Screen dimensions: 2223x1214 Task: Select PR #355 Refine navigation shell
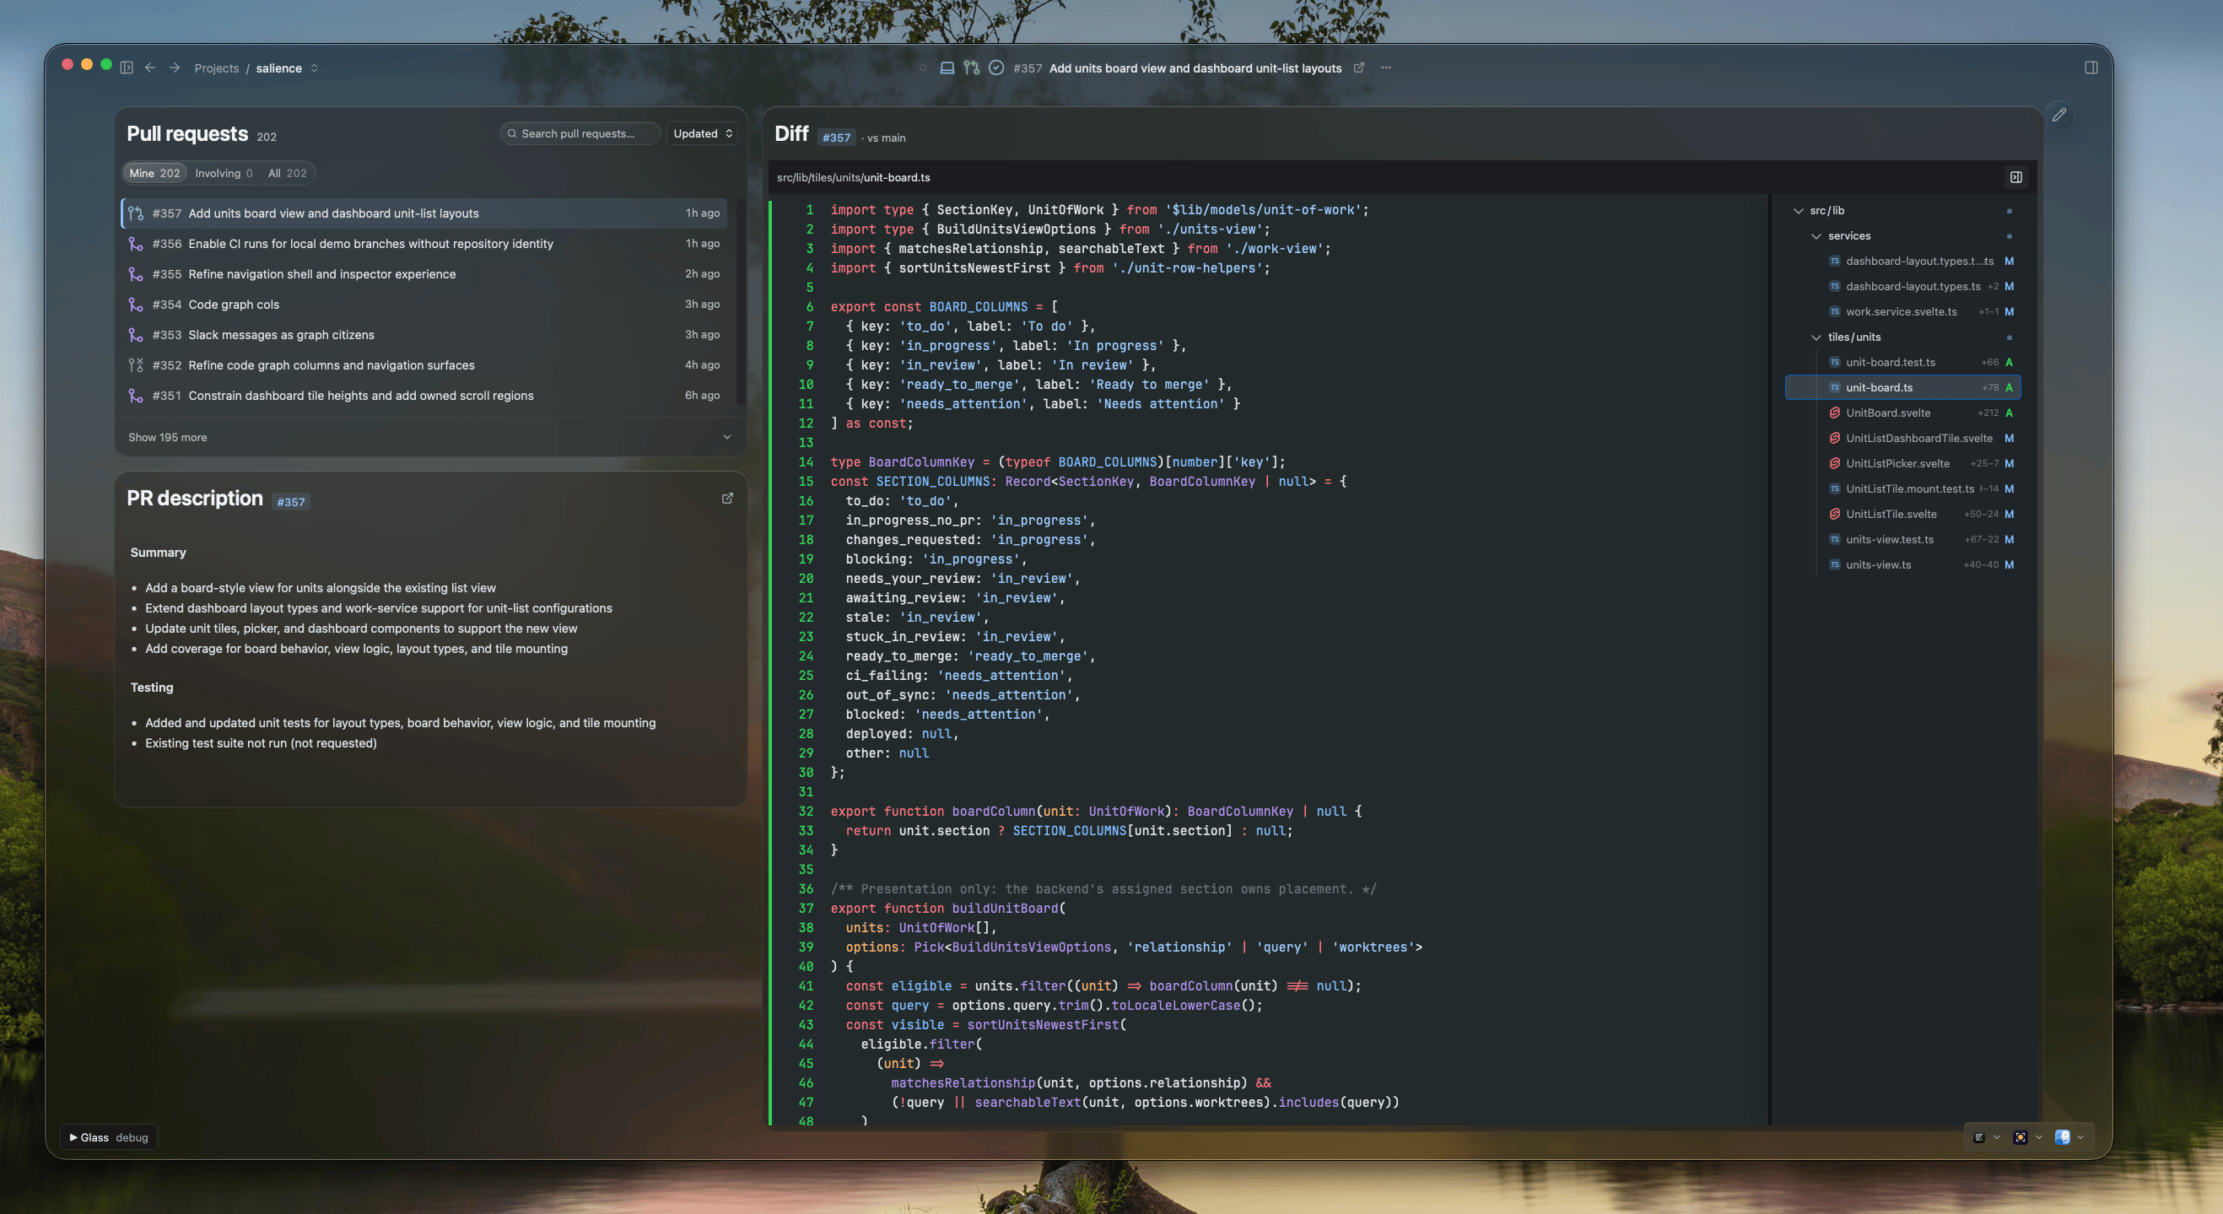pos(424,273)
